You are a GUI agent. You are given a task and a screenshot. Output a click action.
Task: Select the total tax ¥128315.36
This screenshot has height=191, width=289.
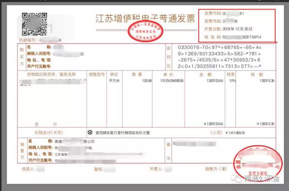(266, 124)
